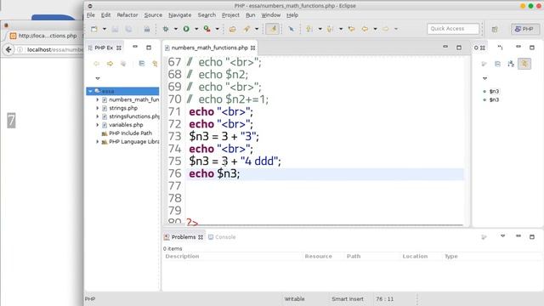
Task: Open the Source menu
Action: point(153,15)
